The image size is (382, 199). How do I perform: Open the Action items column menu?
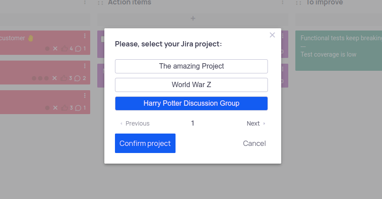click(283, 2)
